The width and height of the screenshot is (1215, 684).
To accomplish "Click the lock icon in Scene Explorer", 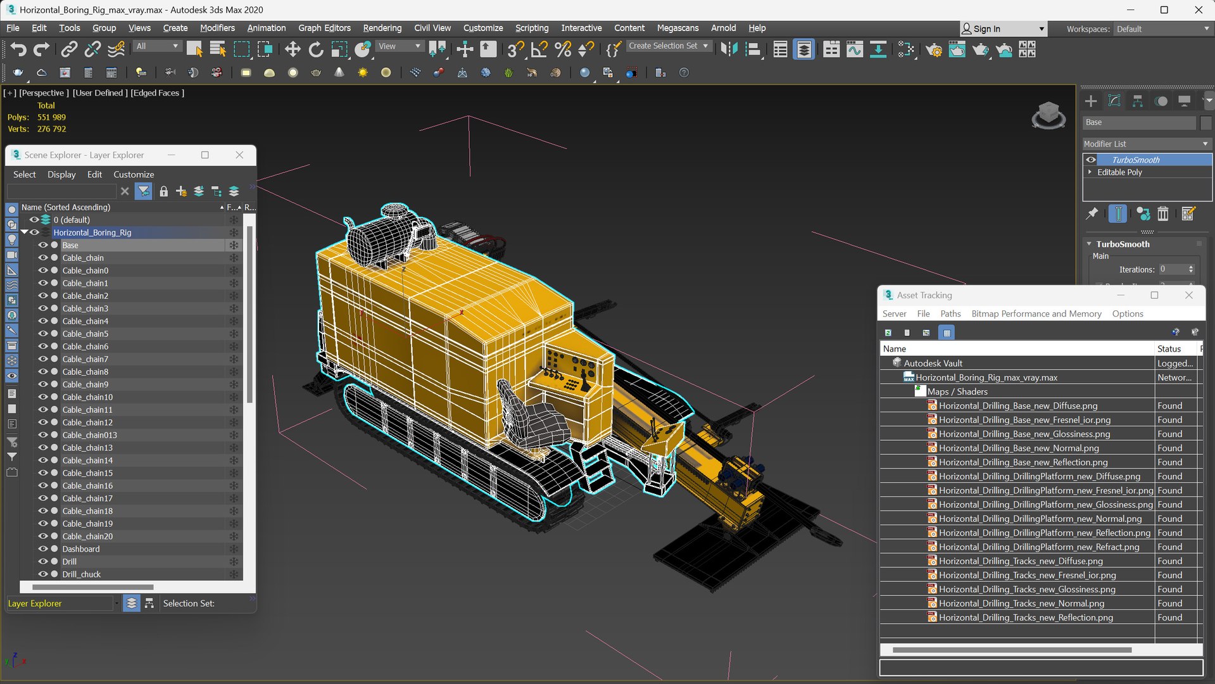I will point(163,191).
